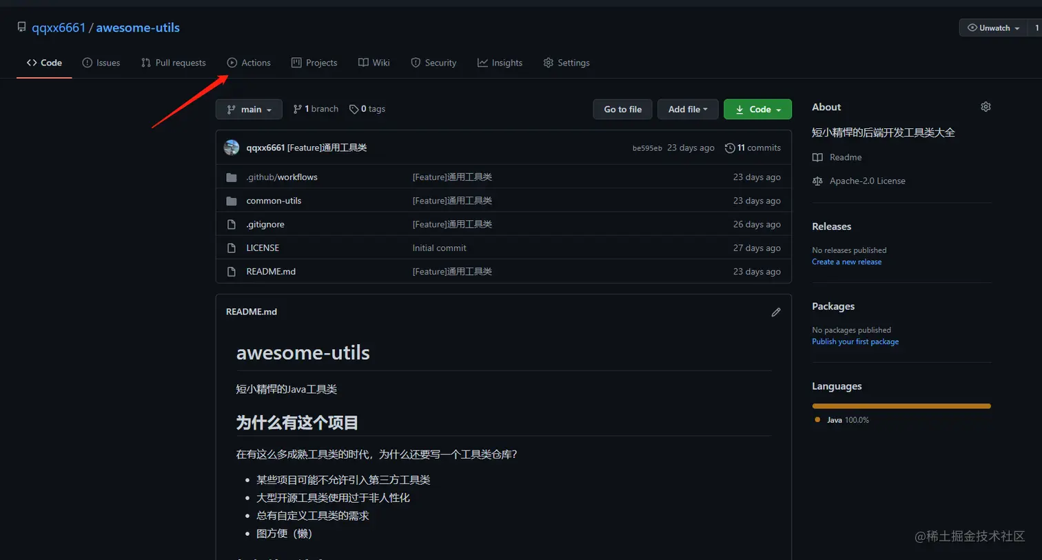This screenshot has height=560, width=1042.
Task: Click folder icon beside .github/workflows
Action: click(x=232, y=177)
